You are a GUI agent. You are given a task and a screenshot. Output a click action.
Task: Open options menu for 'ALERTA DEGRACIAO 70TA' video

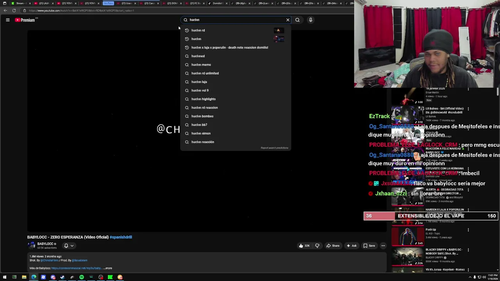[468, 190]
